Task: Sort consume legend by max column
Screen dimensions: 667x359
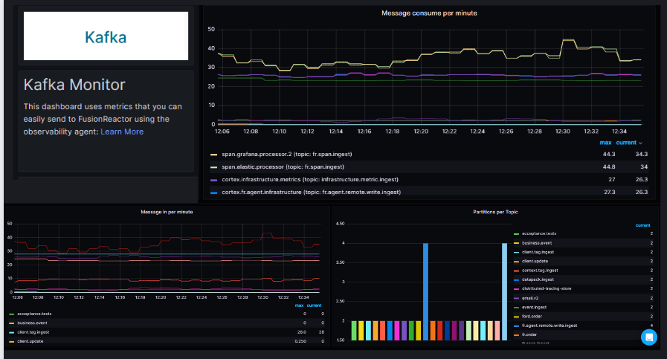Action: pyautogui.click(x=605, y=143)
